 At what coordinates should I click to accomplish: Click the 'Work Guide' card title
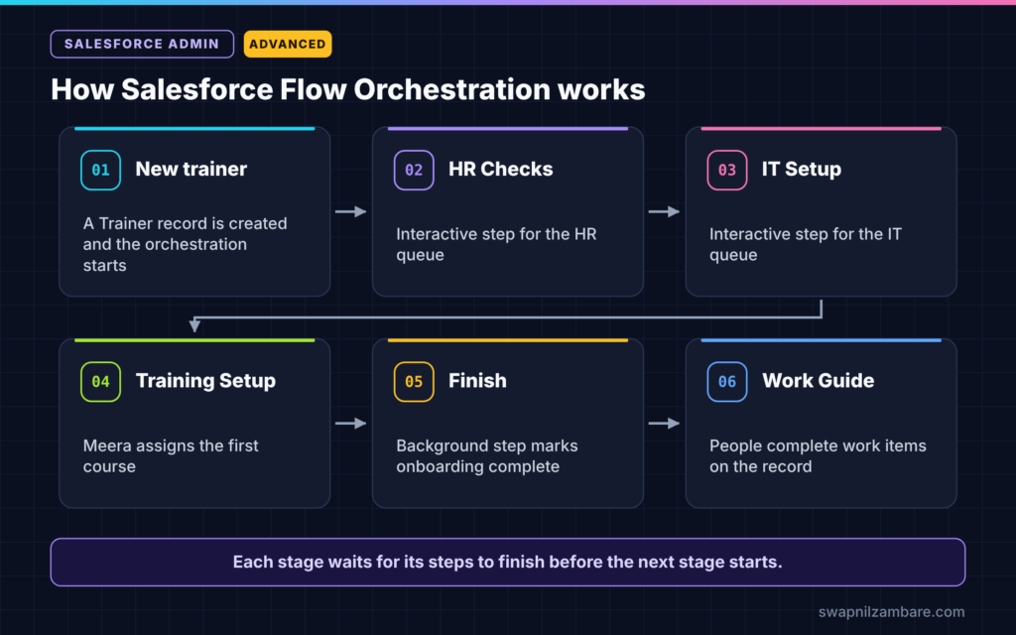coord(819,381)
